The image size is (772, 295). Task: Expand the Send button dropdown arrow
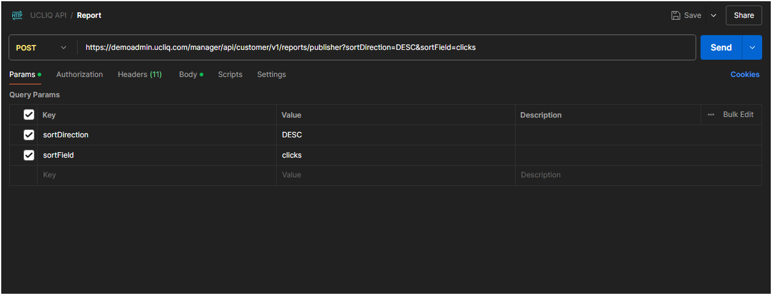tap(752, 47)
